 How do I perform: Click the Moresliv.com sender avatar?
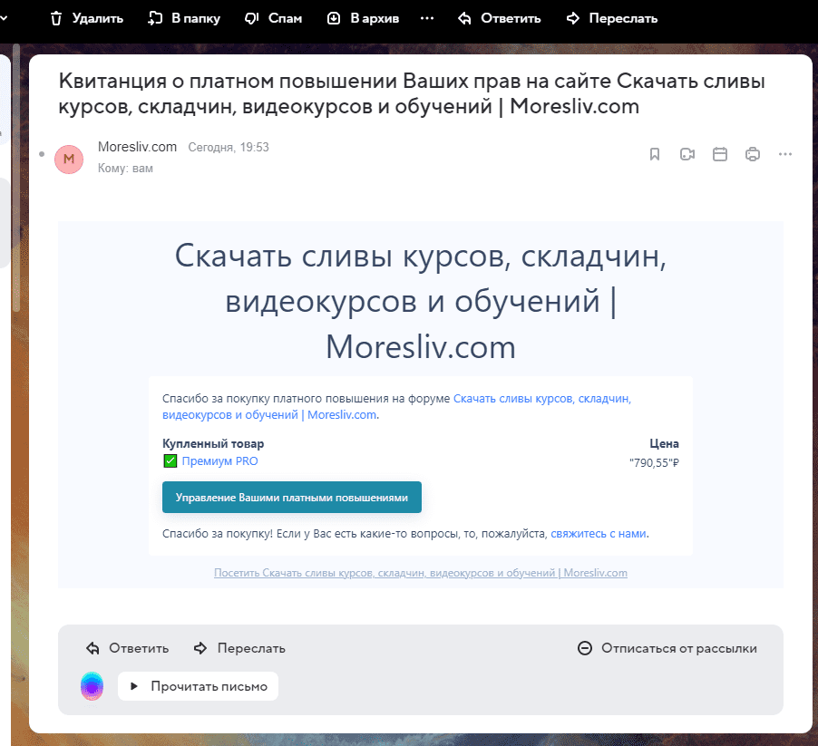pos(69,159)
